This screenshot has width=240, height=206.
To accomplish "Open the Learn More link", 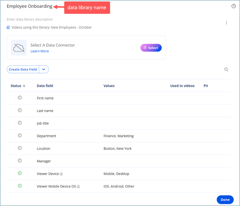I will (x=39, y=51).
